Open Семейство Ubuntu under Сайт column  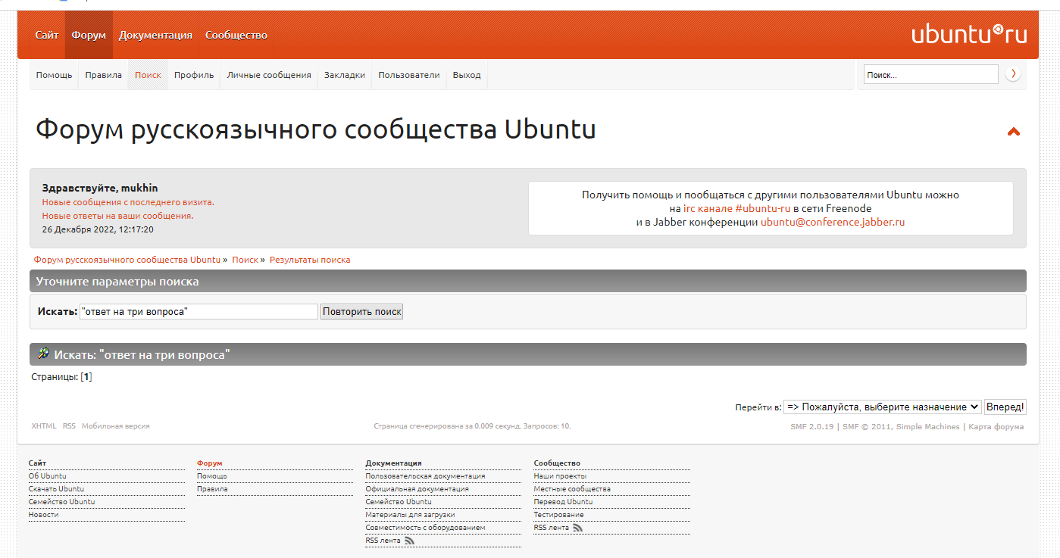click(x=62, y=502)
